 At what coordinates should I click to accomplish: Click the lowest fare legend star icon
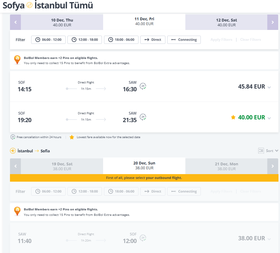click(x=72, y=137)
